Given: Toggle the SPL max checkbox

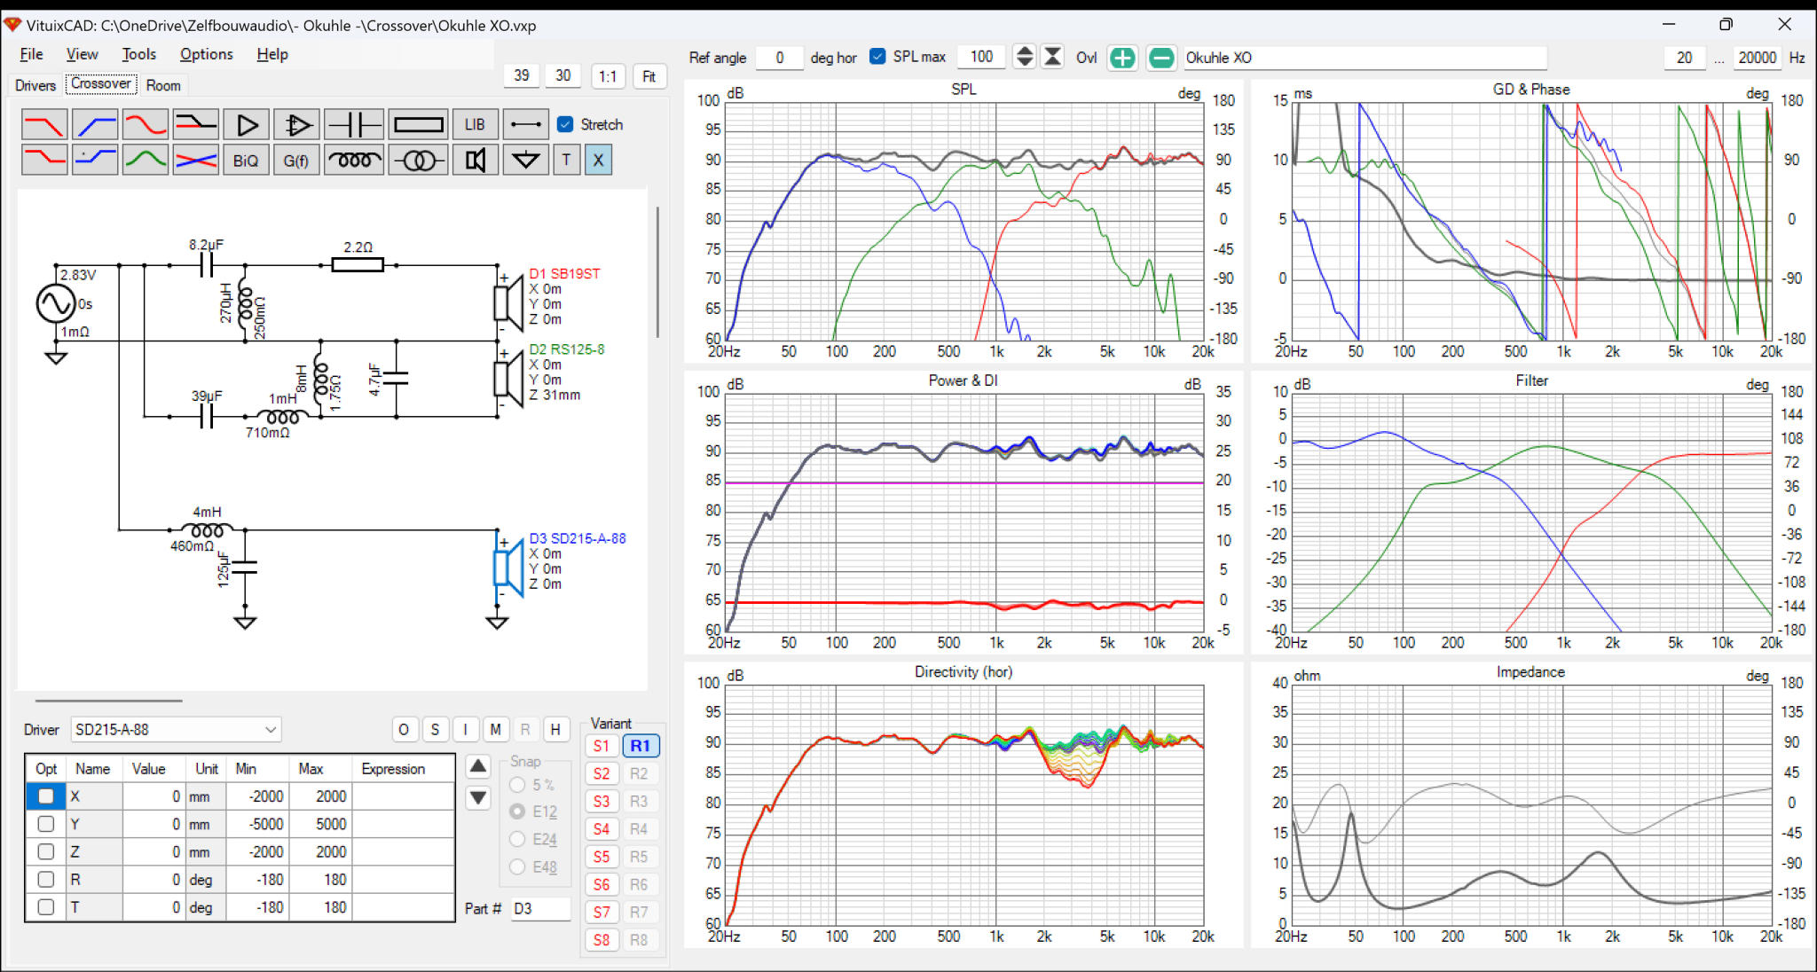Looking at the screenshot, I should 877,57.
